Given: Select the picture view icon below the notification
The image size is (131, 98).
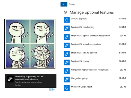Looking at the screenshot, I should pyautogui.click(x=54, y=90).
